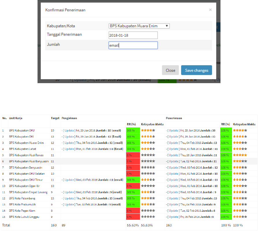Focus the Jumlah input field containing email
This screenshot has height=231, width=258.
point(133,45)
